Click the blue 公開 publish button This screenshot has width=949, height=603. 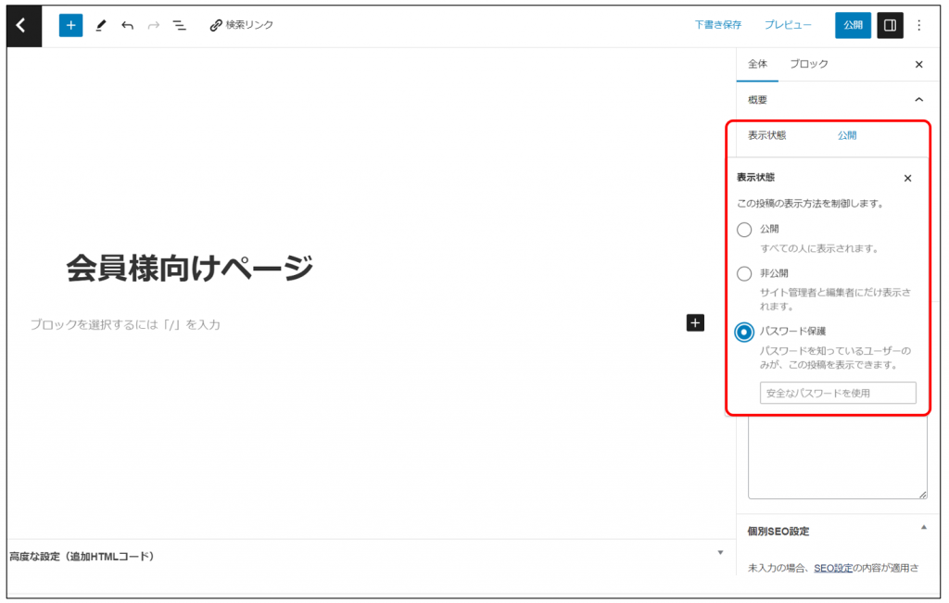(x=852, y=26)
